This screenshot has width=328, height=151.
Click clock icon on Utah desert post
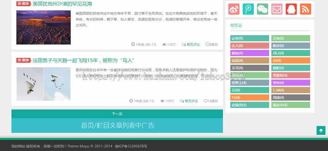pyautogui.click(x=133, y=44)
